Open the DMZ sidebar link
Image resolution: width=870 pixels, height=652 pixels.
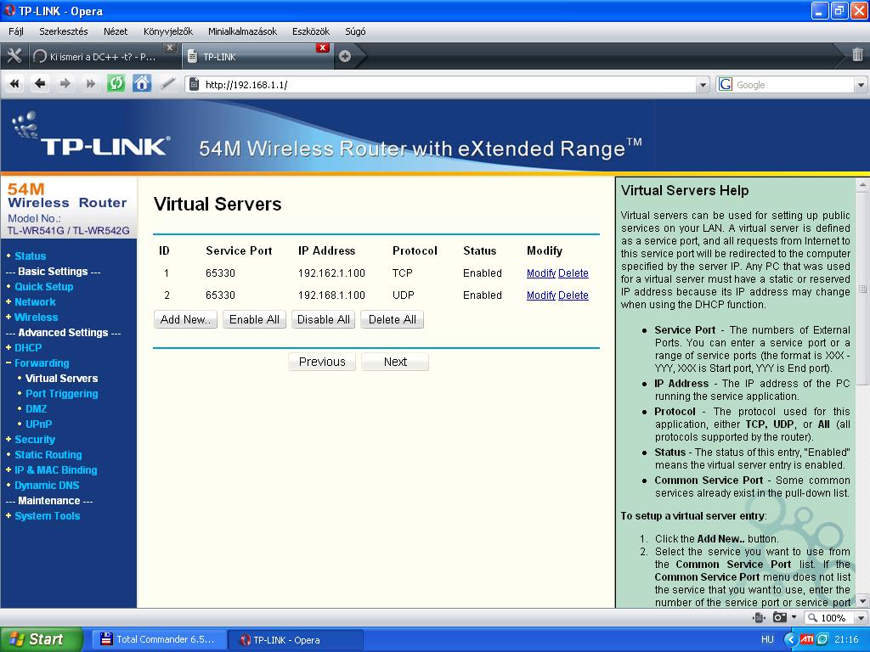(36, 409)
